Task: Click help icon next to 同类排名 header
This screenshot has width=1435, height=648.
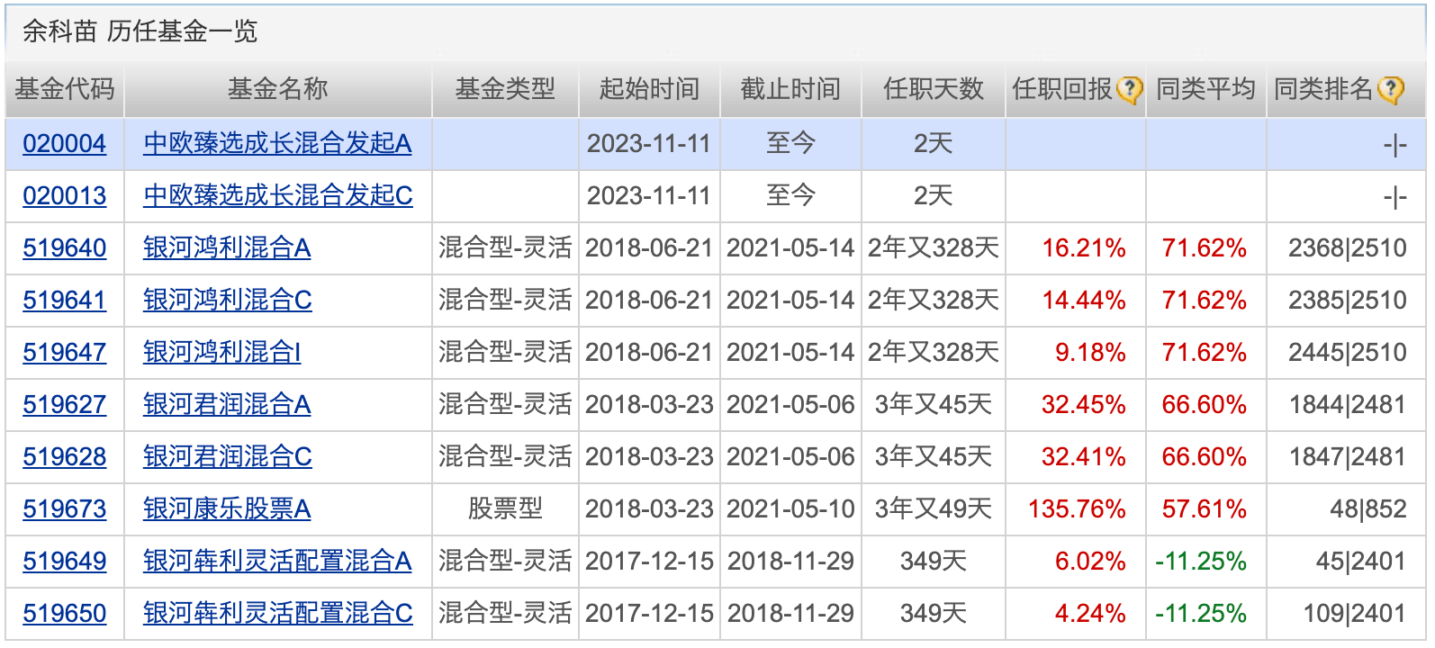Action: pos(1391,90)
